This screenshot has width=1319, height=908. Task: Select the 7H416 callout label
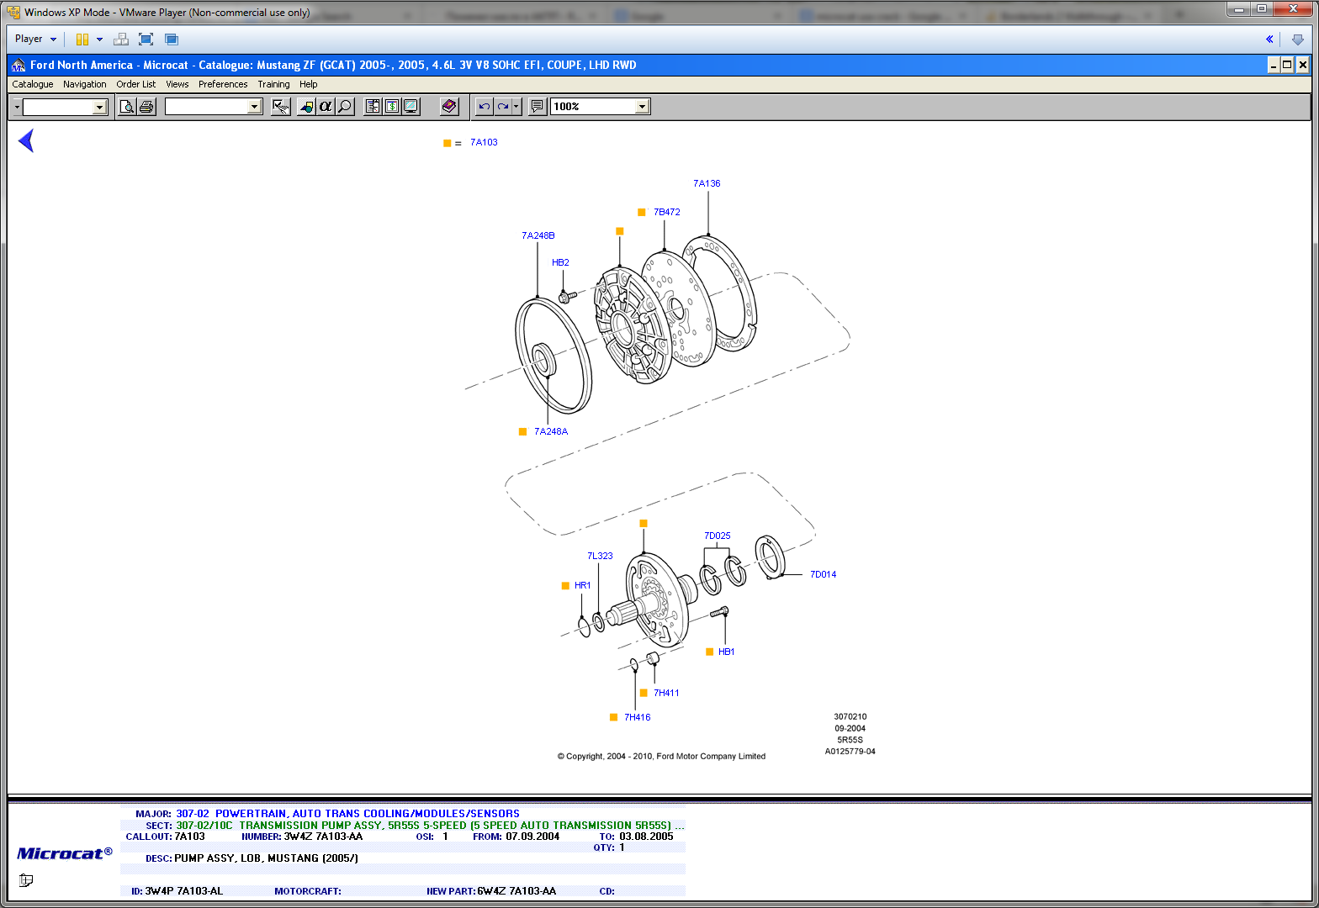point(637,717)
